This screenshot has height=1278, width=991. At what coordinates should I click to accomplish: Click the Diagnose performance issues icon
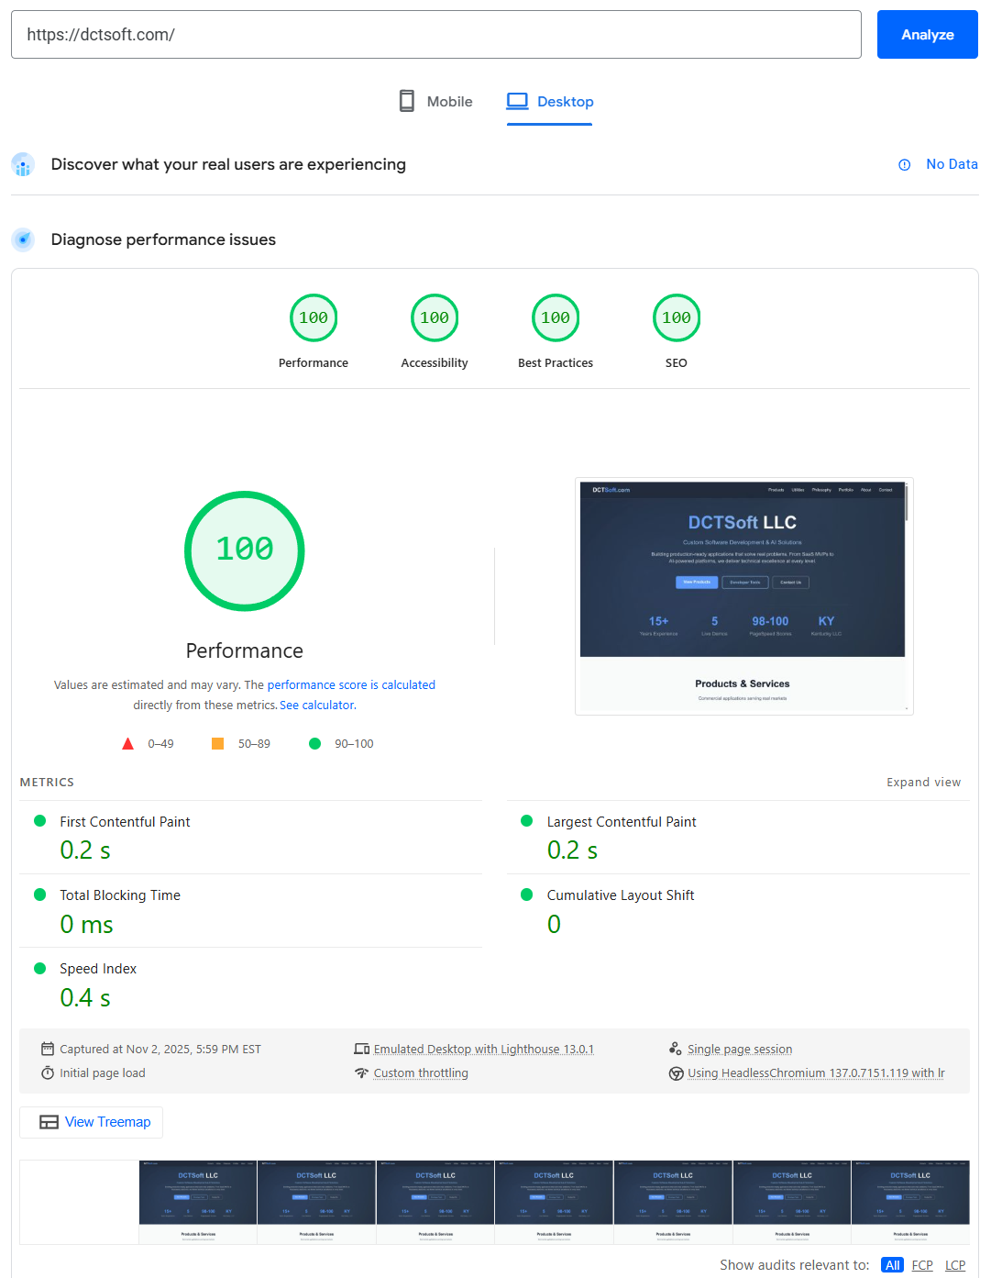tap(23, 239)
